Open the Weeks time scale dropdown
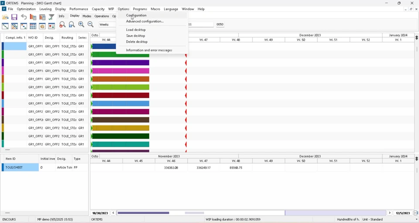419x223 pixels. click(107, 24)
